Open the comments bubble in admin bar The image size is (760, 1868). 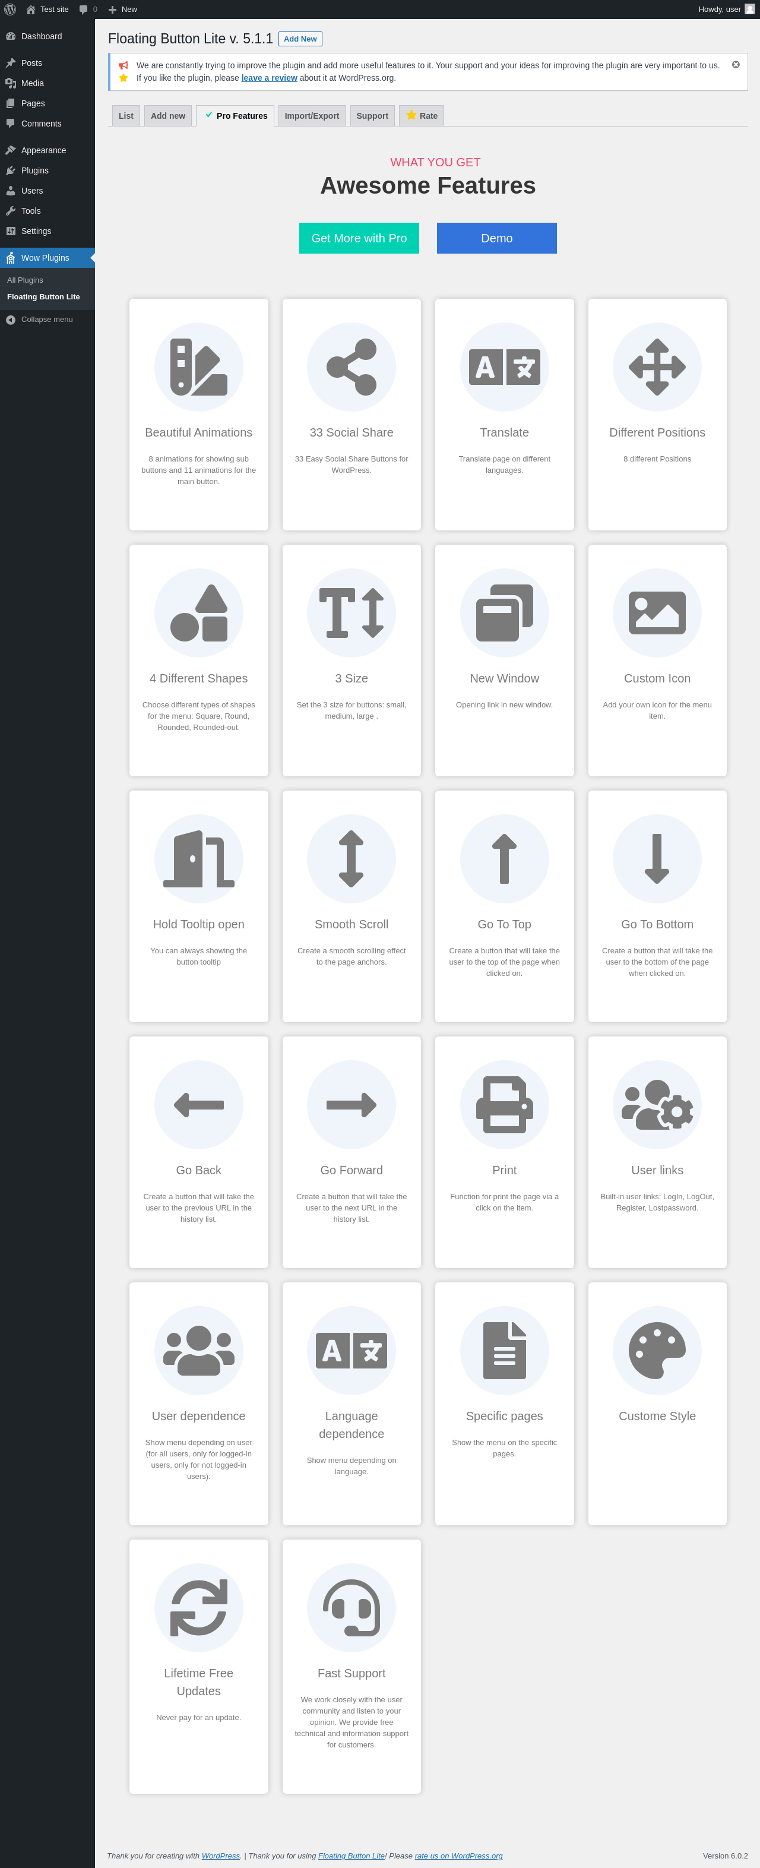tap(88, 10)
